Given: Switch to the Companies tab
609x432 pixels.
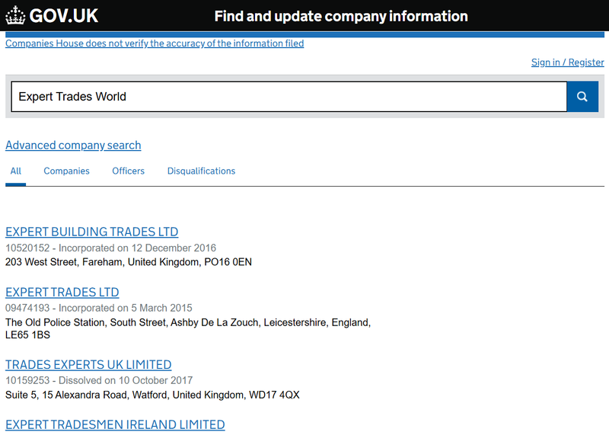Looking at the screenshot, I should 66,171.
